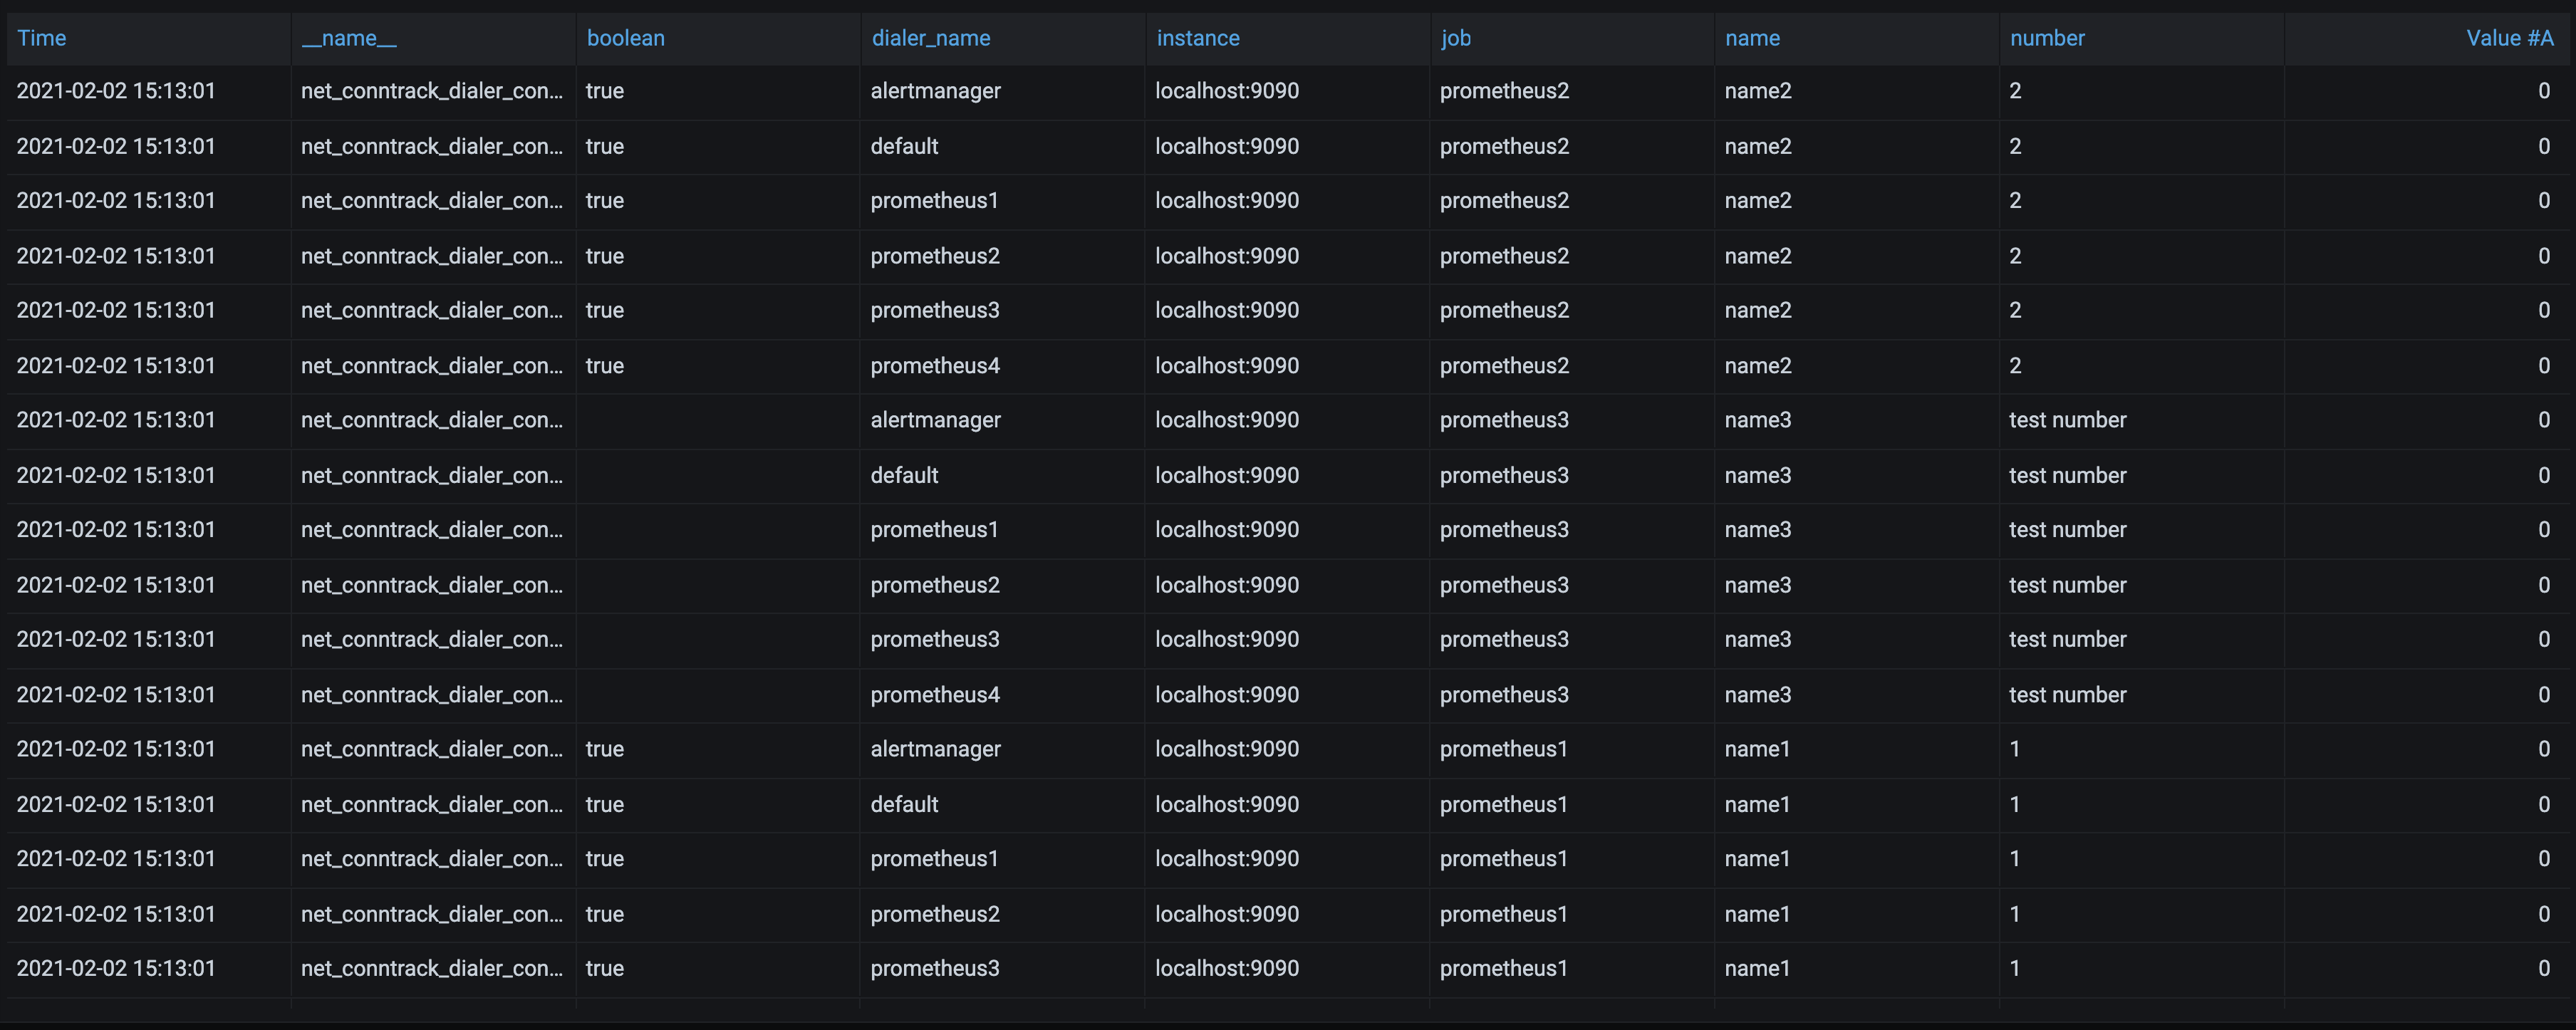Select the name2 cell in the top row
The width and height of the screenshot is (2576, 1030).
click(x=1757, y=90)
